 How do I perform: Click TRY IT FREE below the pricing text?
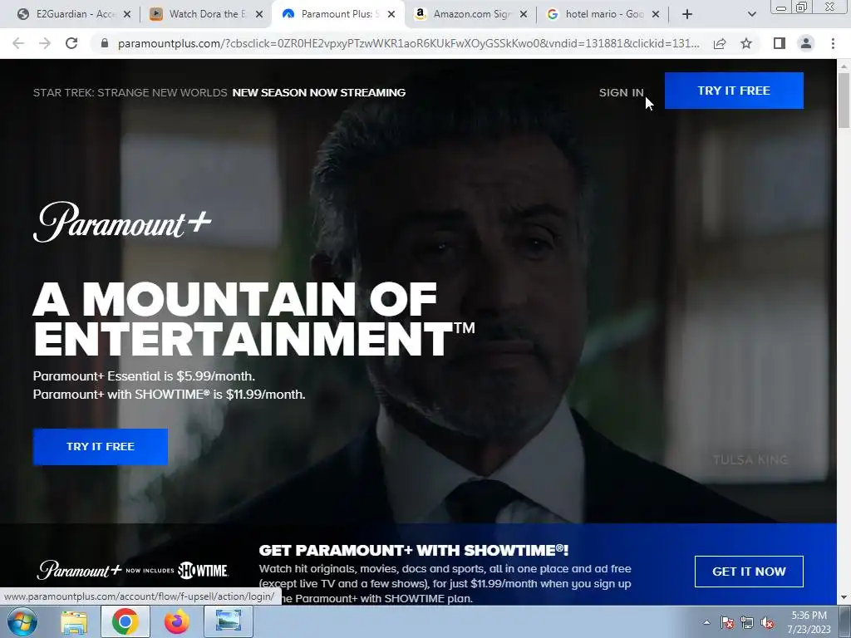pyautogui.click(x=101, y=446)
